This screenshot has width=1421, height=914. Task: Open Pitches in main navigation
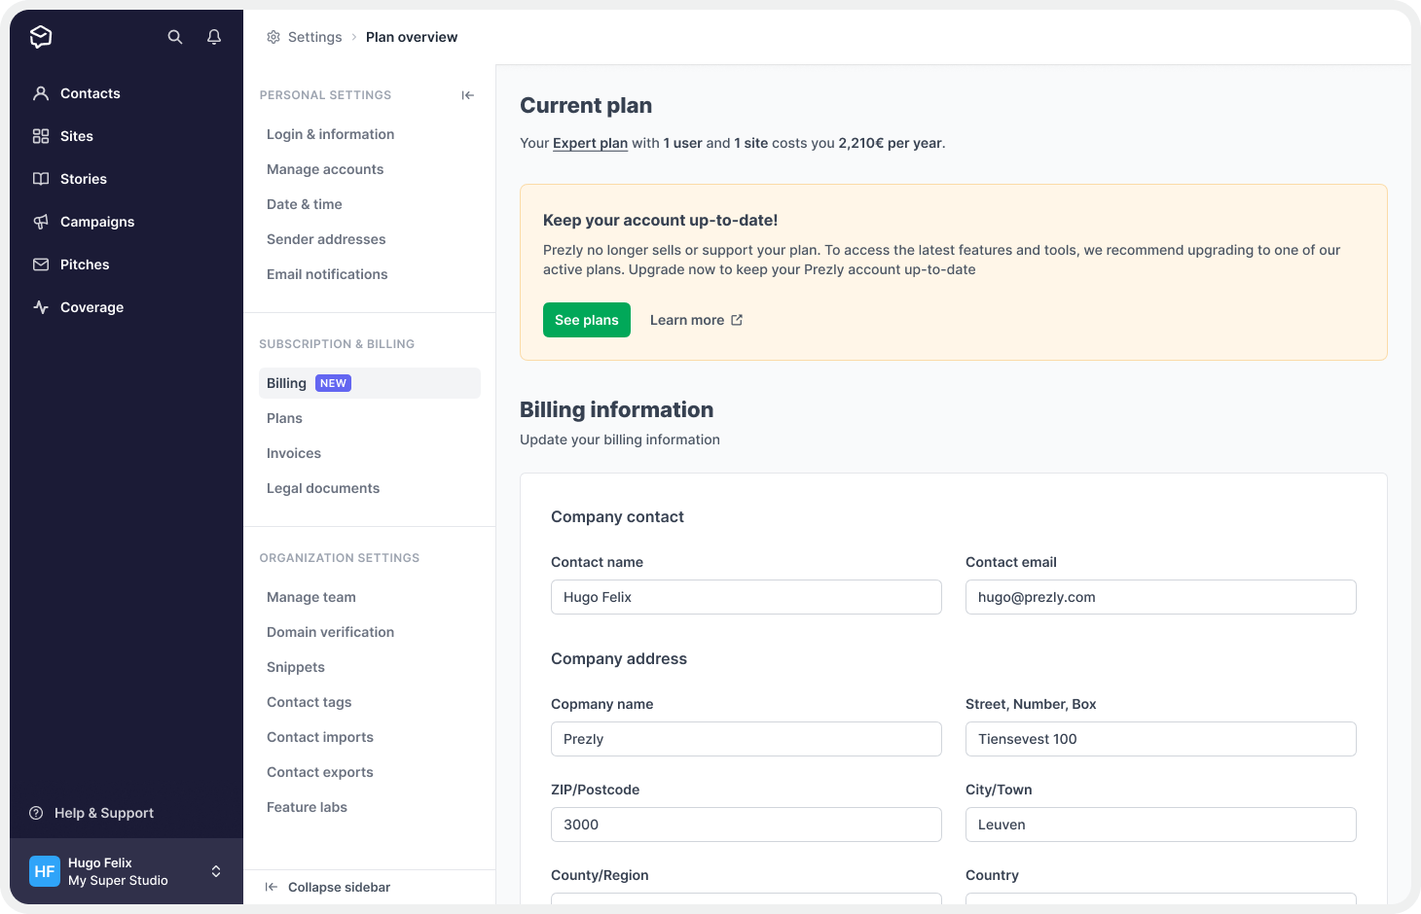tap(85, 264)
